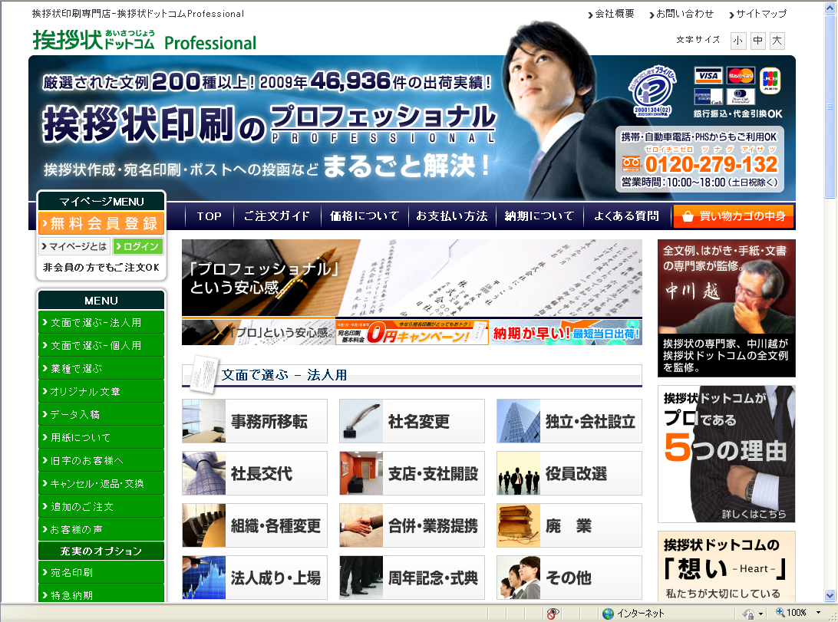This screenshot has height=622, width=838.
Task: Select 文面で選ぶ-法人用 menu item
Action: click(x=101, y=322)
